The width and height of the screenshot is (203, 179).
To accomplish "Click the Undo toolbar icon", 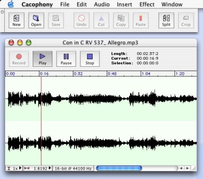I will coord(81,21).
